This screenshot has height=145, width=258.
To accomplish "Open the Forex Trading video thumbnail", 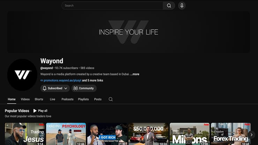I will [231, 134].
